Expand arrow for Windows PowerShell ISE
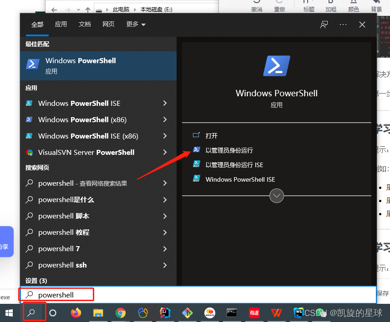The height and width of the screenshot is (322, 390). coord(165,103)
